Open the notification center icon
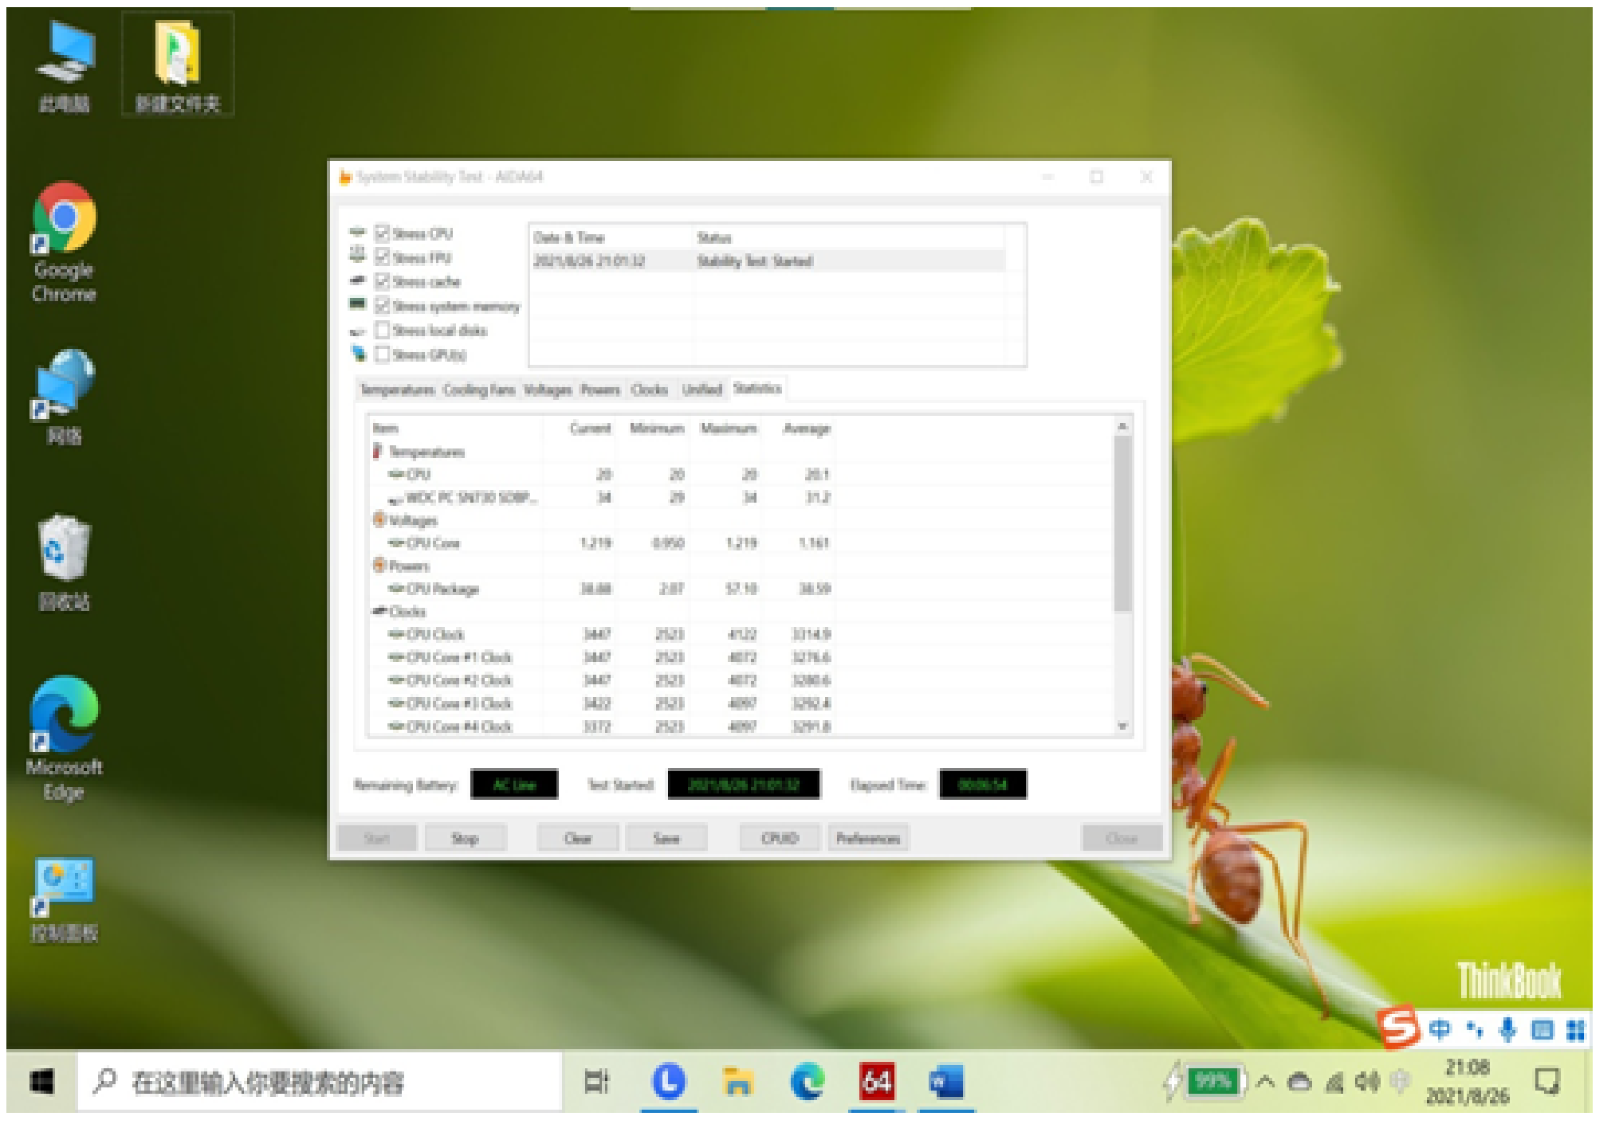 pyautogui.click(x=1547, y=1082)
